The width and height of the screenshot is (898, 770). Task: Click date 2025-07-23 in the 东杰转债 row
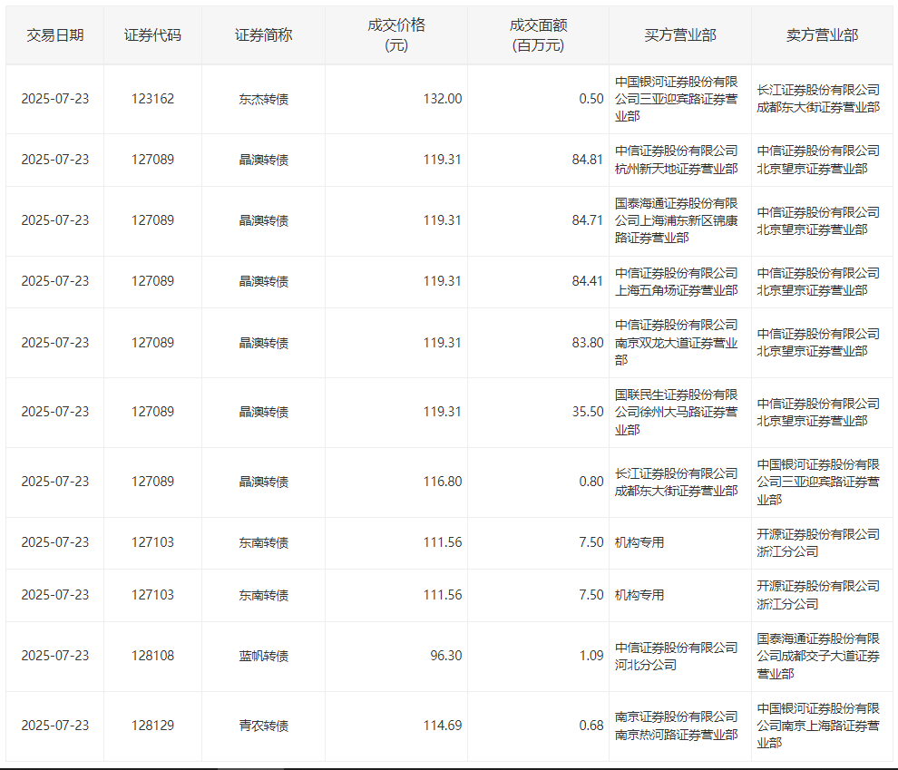click(55, 99)
